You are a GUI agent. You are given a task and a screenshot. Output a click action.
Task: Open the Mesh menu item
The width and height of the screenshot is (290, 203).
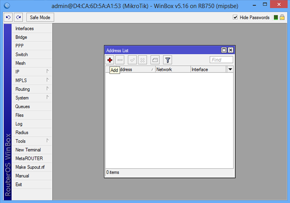32,63
